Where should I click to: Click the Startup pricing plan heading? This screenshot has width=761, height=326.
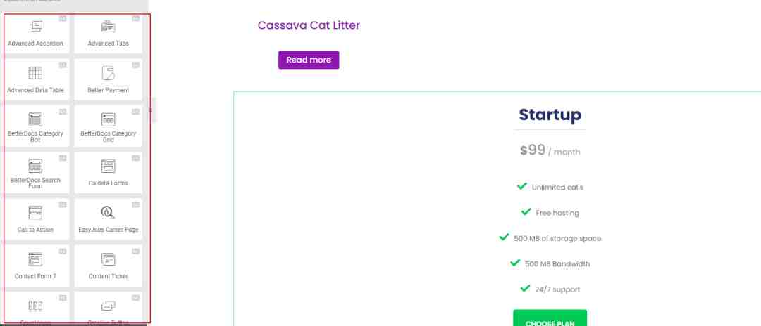pyautogui.click(x=550, y=115)
